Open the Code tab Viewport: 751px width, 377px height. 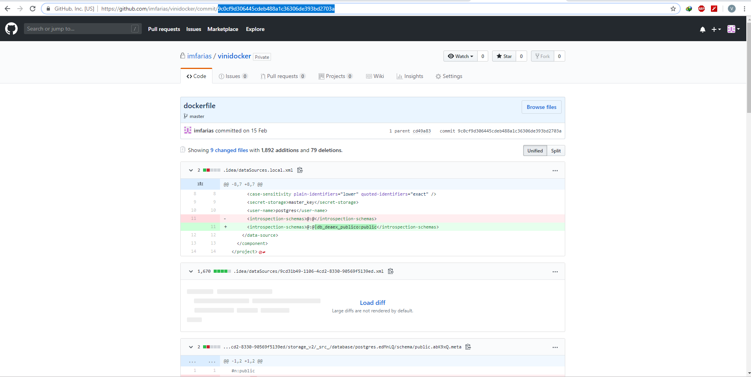tap(196, 76)
